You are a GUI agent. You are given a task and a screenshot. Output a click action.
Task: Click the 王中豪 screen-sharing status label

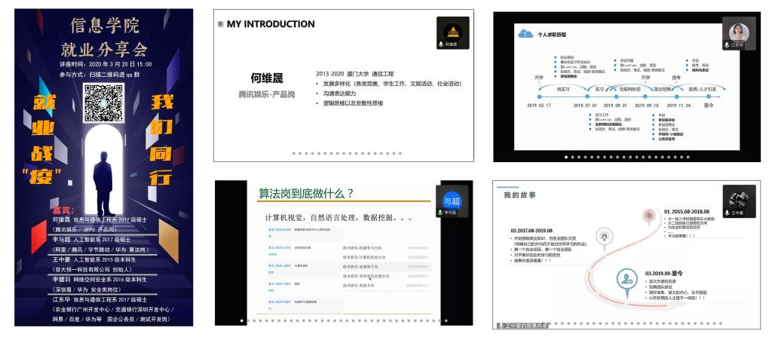[524, 325]
